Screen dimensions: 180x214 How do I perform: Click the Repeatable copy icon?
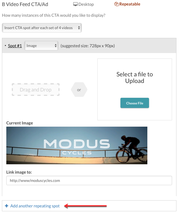point(116,4)
